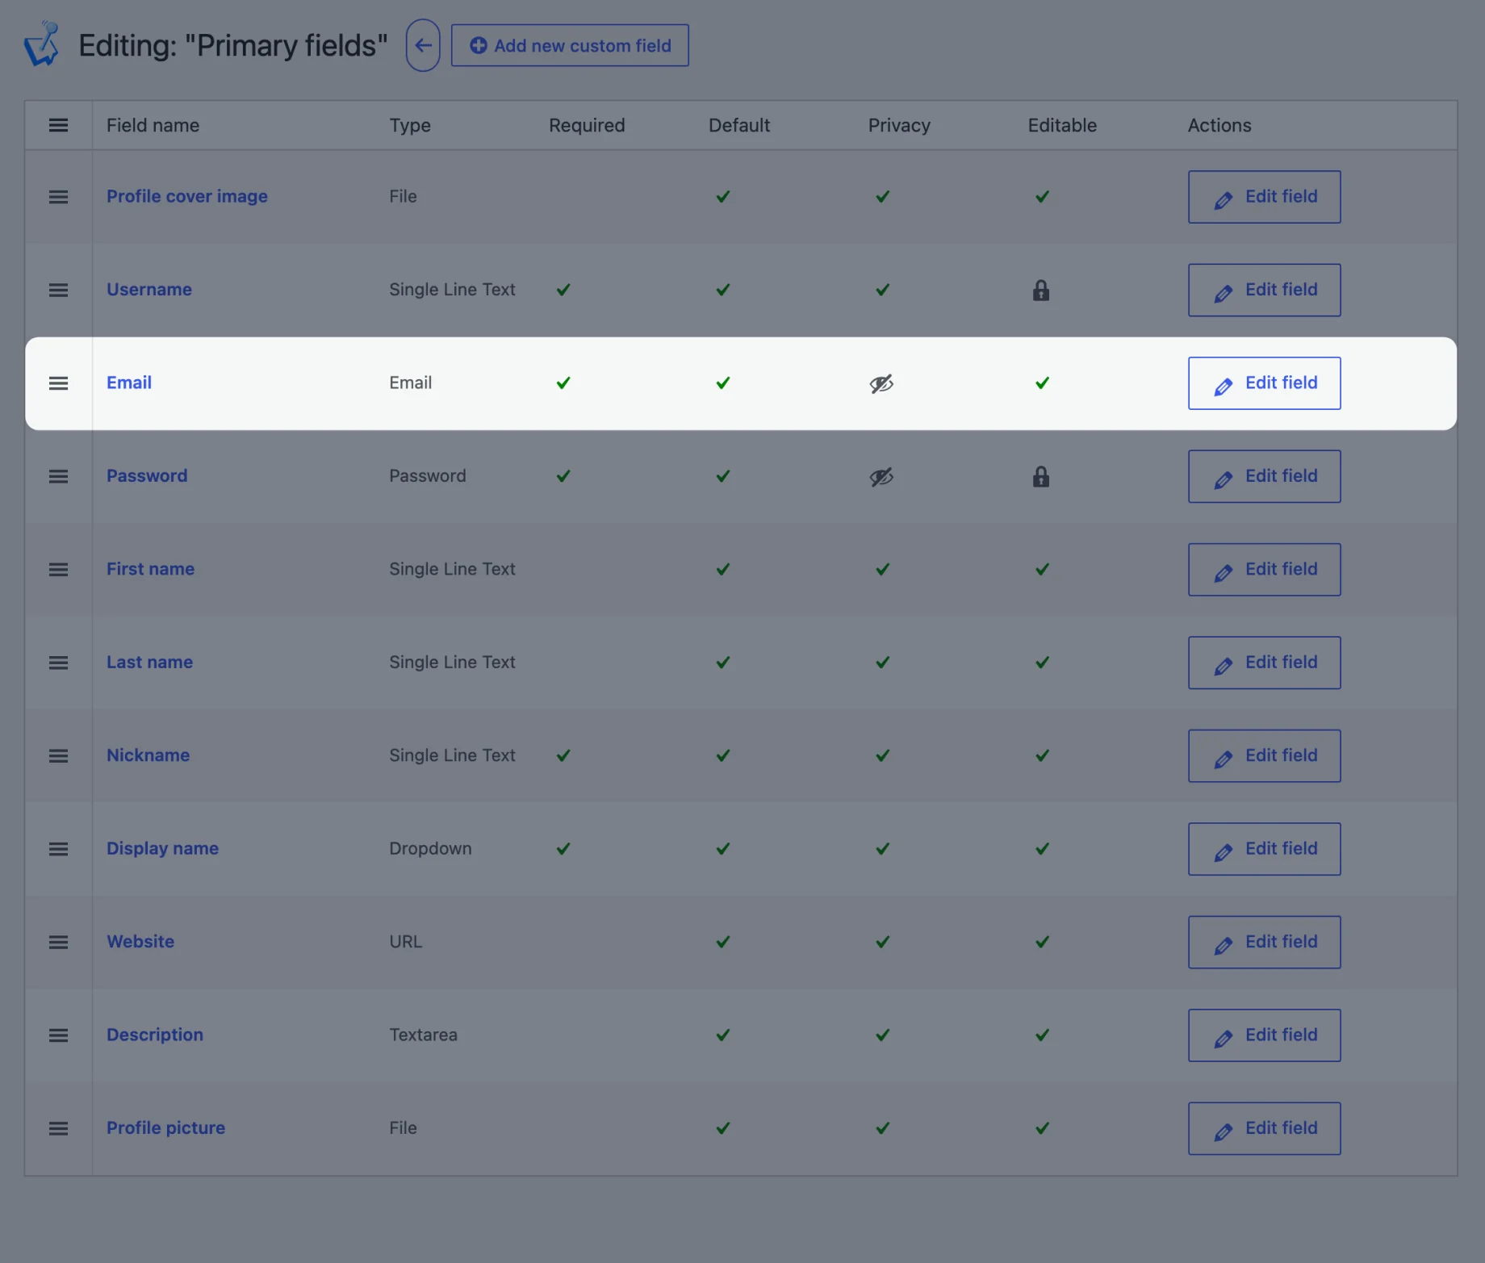Image resolution: width=1485 pixels, height=1263 pixels.
Task: Edit field for Nickname
Action: click(1265, 756)
